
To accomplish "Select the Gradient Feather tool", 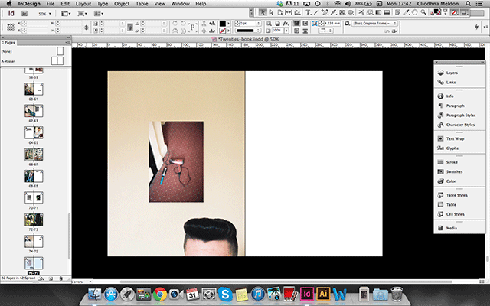I will pyautogui.click(x=387, y=12).
